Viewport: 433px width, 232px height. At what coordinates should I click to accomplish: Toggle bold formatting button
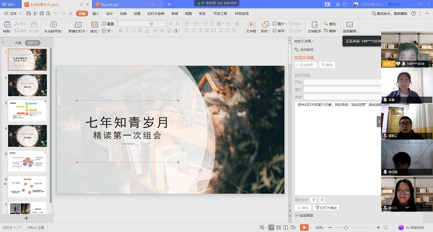[x=120, y=31]
